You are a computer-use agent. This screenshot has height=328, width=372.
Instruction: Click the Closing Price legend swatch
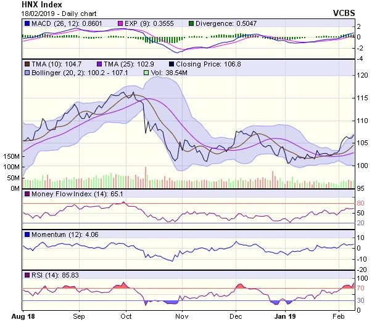pyautogui.click(x=172, y=64)
